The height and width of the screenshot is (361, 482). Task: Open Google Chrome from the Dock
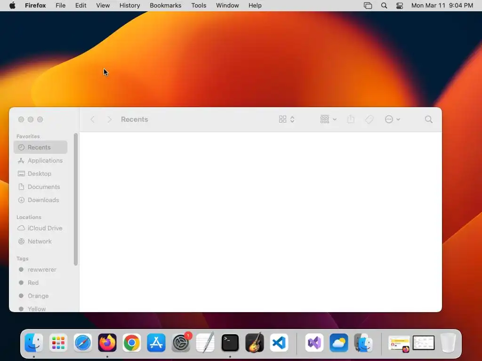(132, 343)
